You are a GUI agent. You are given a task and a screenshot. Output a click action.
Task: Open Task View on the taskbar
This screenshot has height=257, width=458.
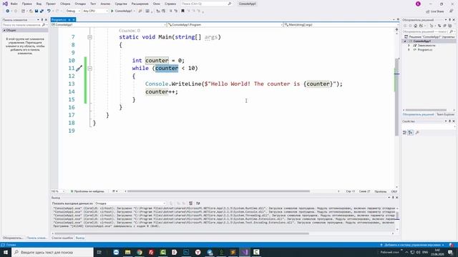pyautogui.click(x=99, y=252)
